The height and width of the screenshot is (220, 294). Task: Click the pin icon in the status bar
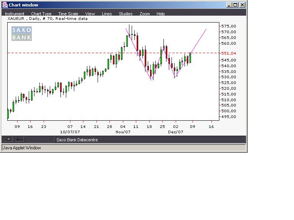pyautogui.click(x=8, y=139)
